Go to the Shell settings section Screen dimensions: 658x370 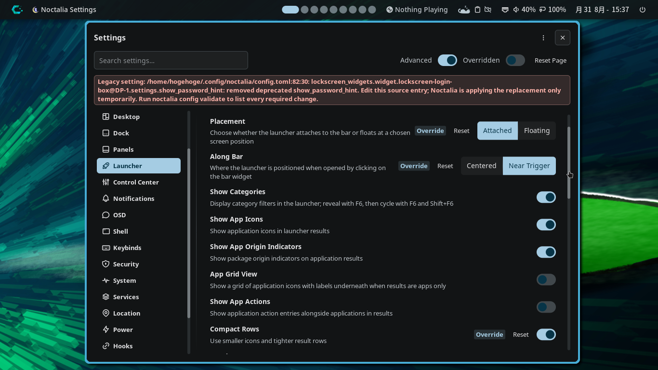(x=139, y=231)
